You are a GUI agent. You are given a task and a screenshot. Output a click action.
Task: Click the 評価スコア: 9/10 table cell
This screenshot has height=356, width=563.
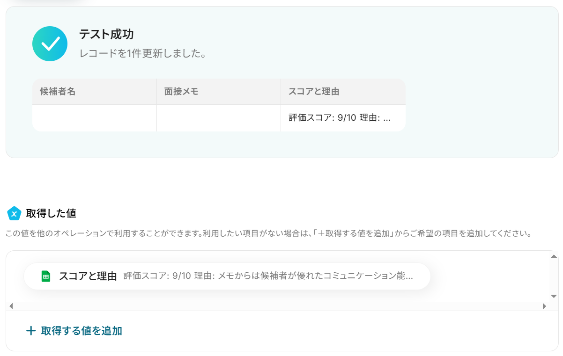pos(343,118)
